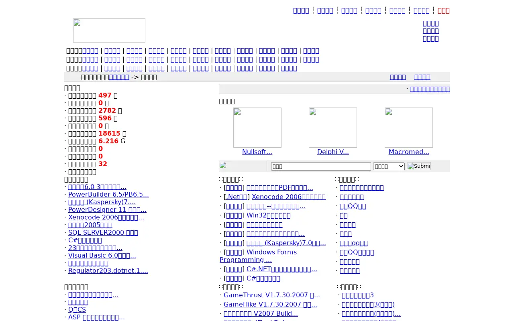
Task: Open the V2007 Build... link
Action: [261, 313]
